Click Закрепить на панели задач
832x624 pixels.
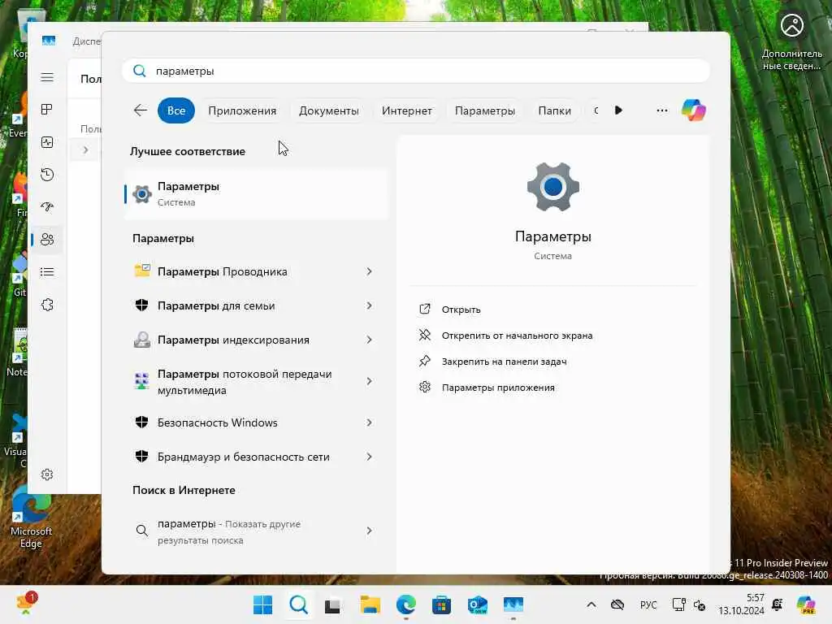pos(504,362)
